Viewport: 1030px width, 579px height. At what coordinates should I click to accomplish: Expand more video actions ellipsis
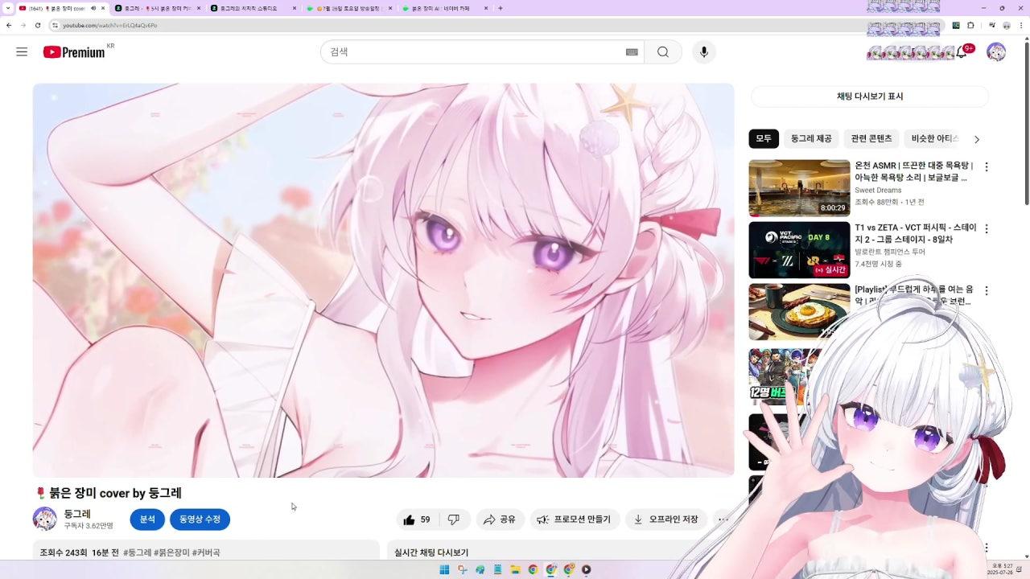tap(723, 519)
